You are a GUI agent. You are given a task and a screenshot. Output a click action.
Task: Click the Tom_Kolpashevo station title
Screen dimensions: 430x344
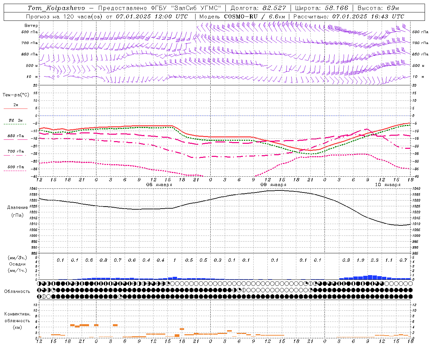pos(56,8)
